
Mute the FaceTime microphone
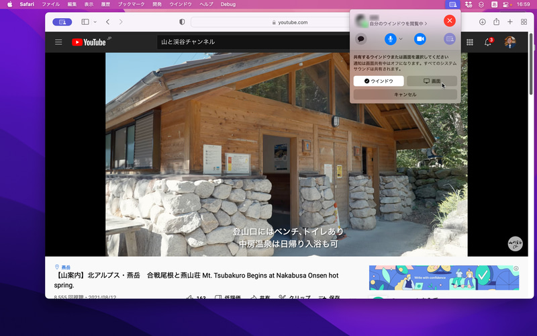point(391,39)
